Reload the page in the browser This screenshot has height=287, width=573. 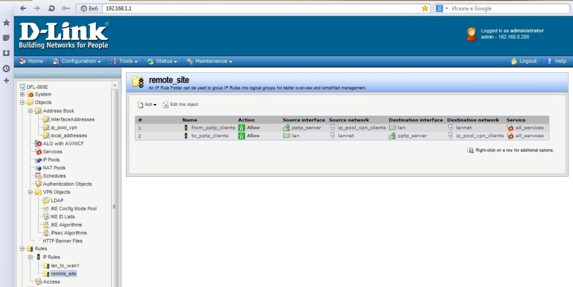pyautogui.click(x=51, y=8)
